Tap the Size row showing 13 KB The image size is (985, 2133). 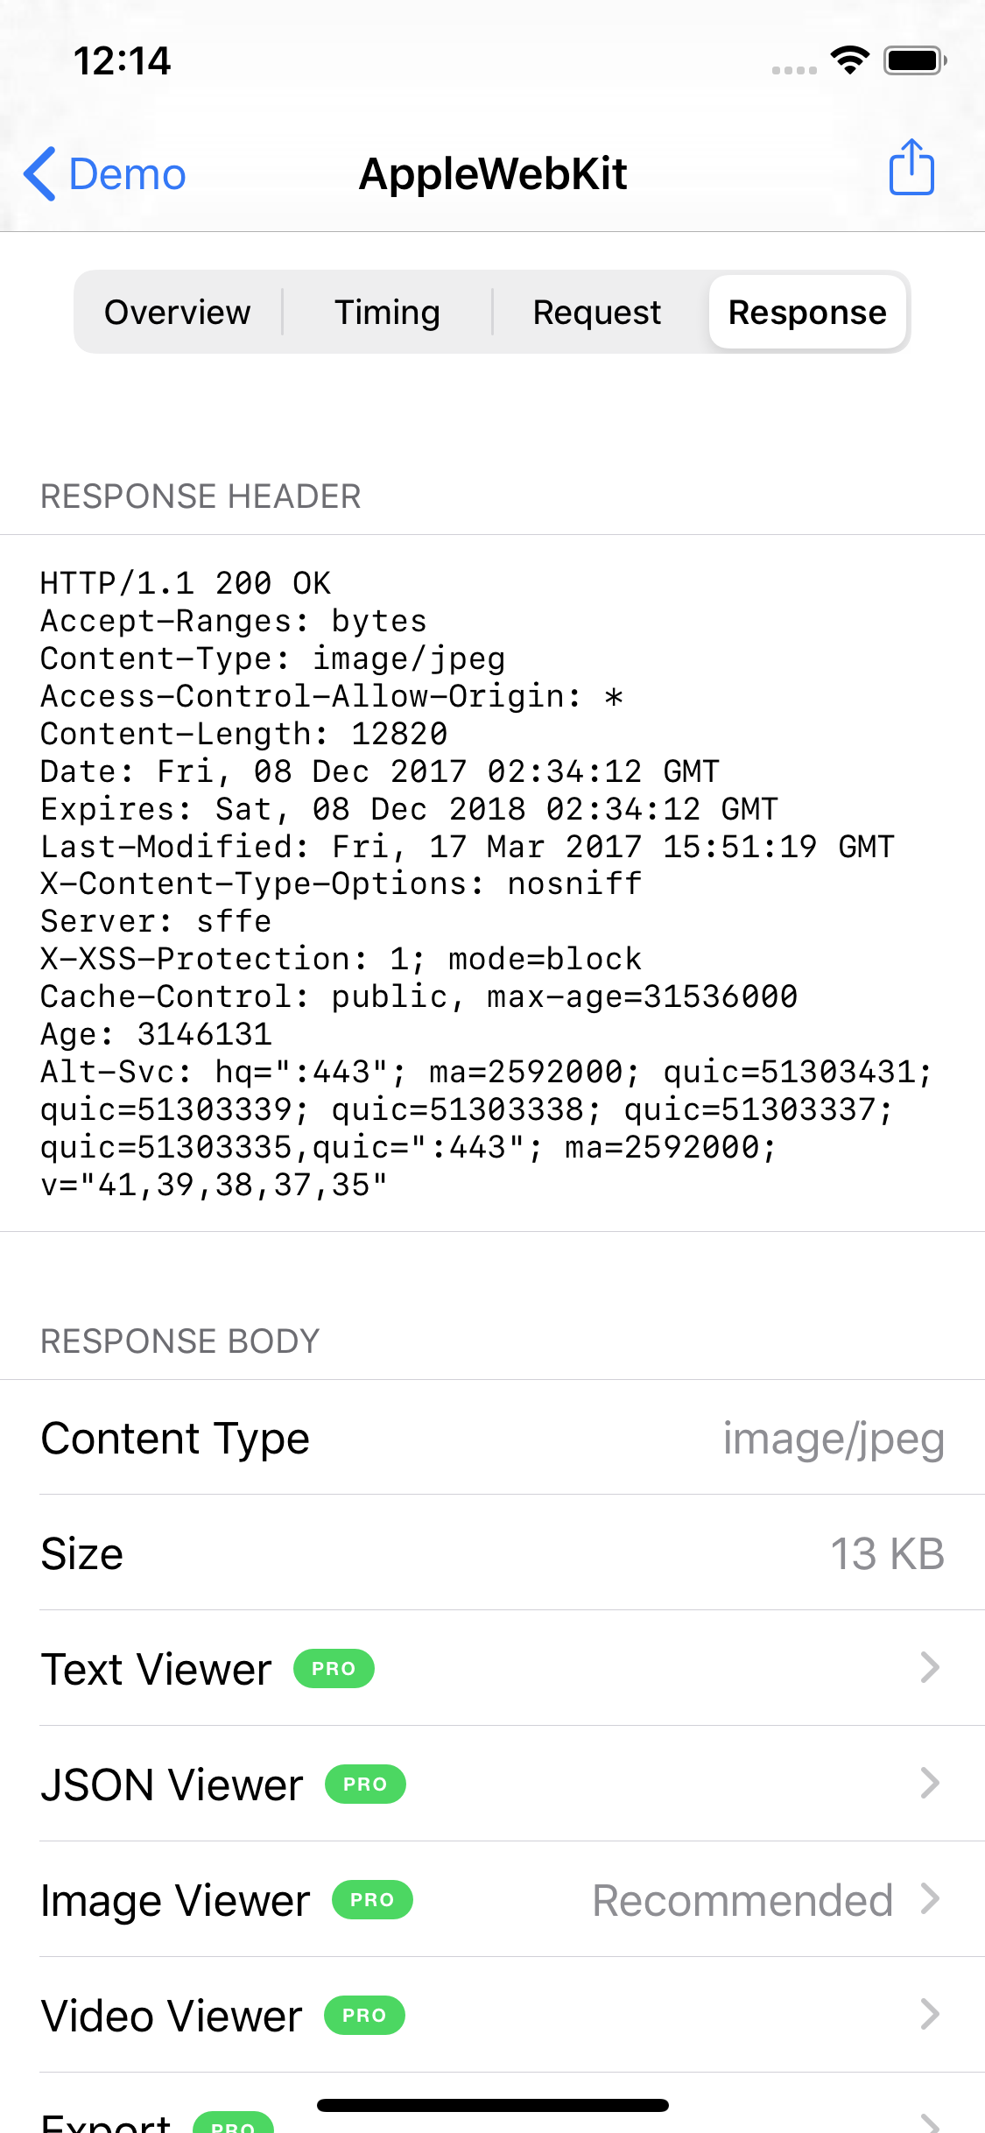tap(490, 1553)
